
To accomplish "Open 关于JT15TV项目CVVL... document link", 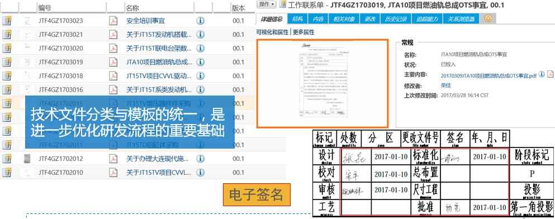I will [159, 173].
